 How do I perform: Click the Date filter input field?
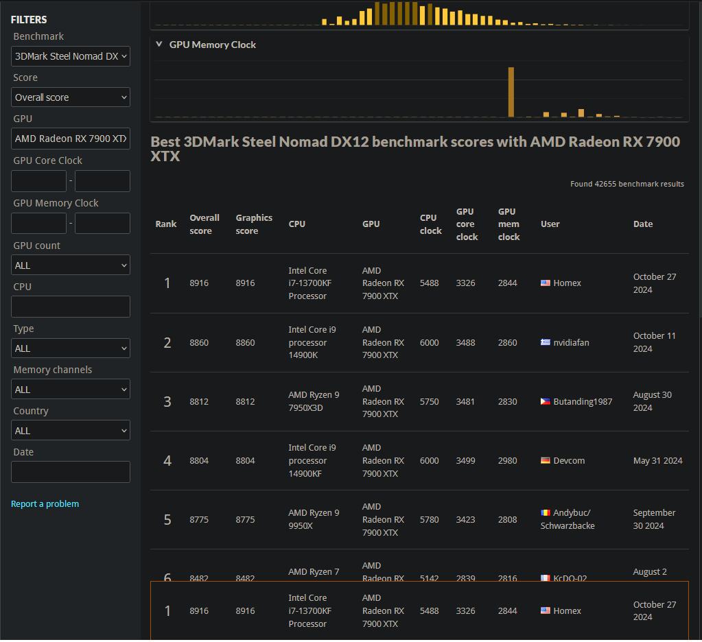click(x=71, y=472)
